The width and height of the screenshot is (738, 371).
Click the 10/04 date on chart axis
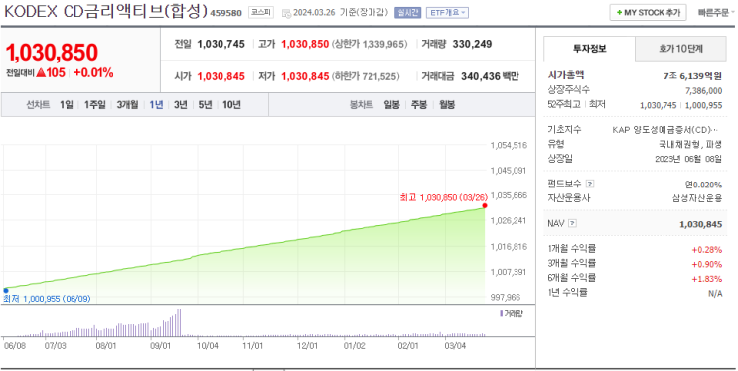[x=207, y=346]
